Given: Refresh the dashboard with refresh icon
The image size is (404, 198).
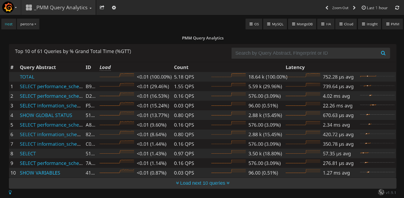Looking at the screenshot, I should [x=397, y=8].
